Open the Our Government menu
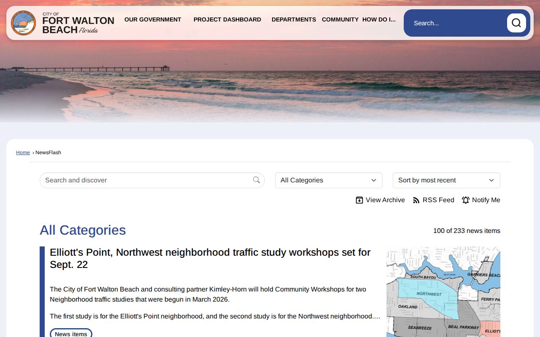 click(153, 19)
